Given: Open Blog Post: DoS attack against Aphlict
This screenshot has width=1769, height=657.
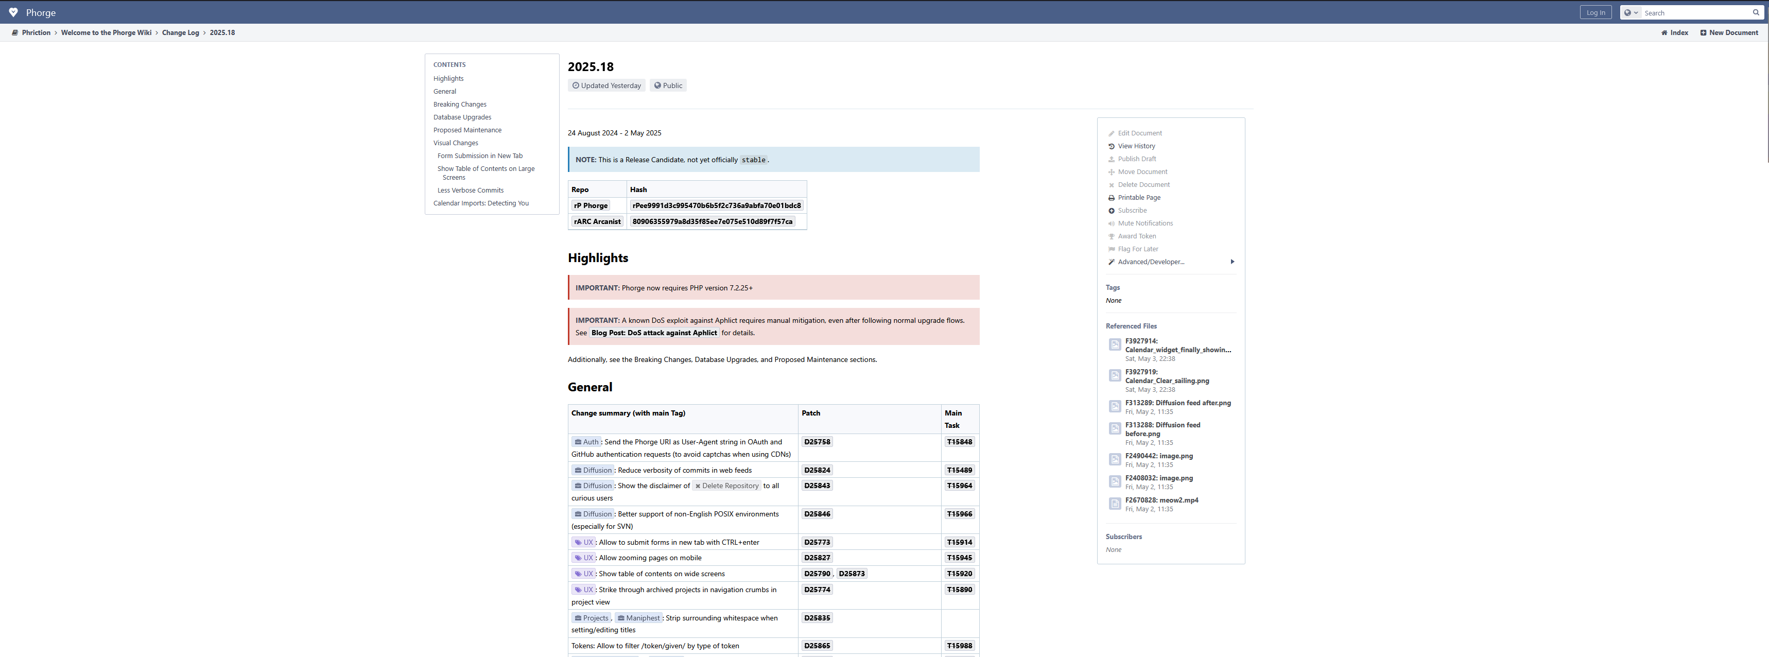Looking at the screenshot, I should pos(654,333).
